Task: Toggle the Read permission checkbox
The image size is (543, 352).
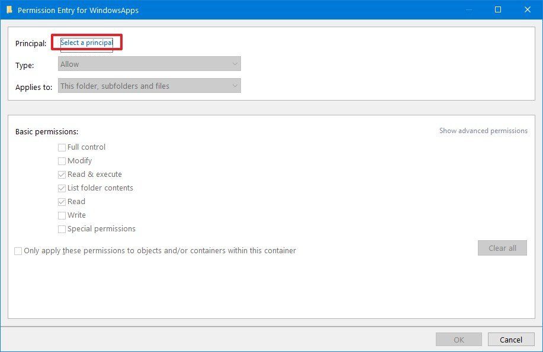Action: pyautogui.click(x=62, y=201)
